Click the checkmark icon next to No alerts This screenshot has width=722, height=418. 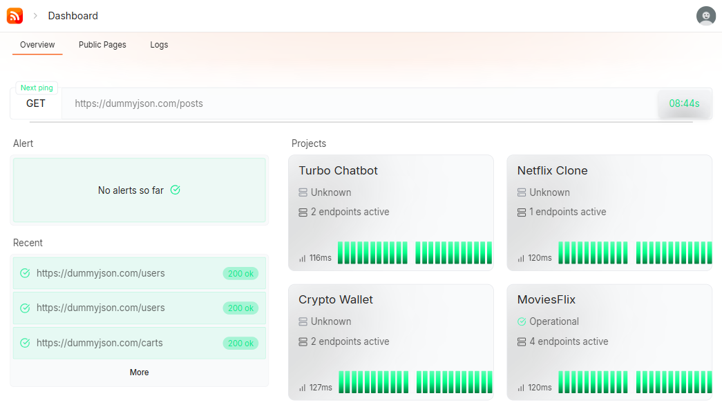[175, 190]
